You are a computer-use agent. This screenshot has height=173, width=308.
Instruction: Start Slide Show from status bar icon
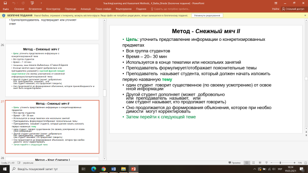pos(266,163)
